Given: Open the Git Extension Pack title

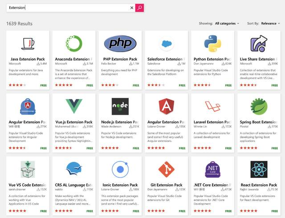Looking at the screenshot, I should point(166,185).
